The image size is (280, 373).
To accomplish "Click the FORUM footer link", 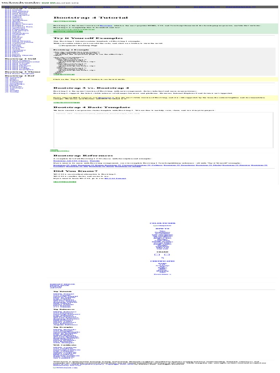I will pyautogui.click(x=56, y=287).
